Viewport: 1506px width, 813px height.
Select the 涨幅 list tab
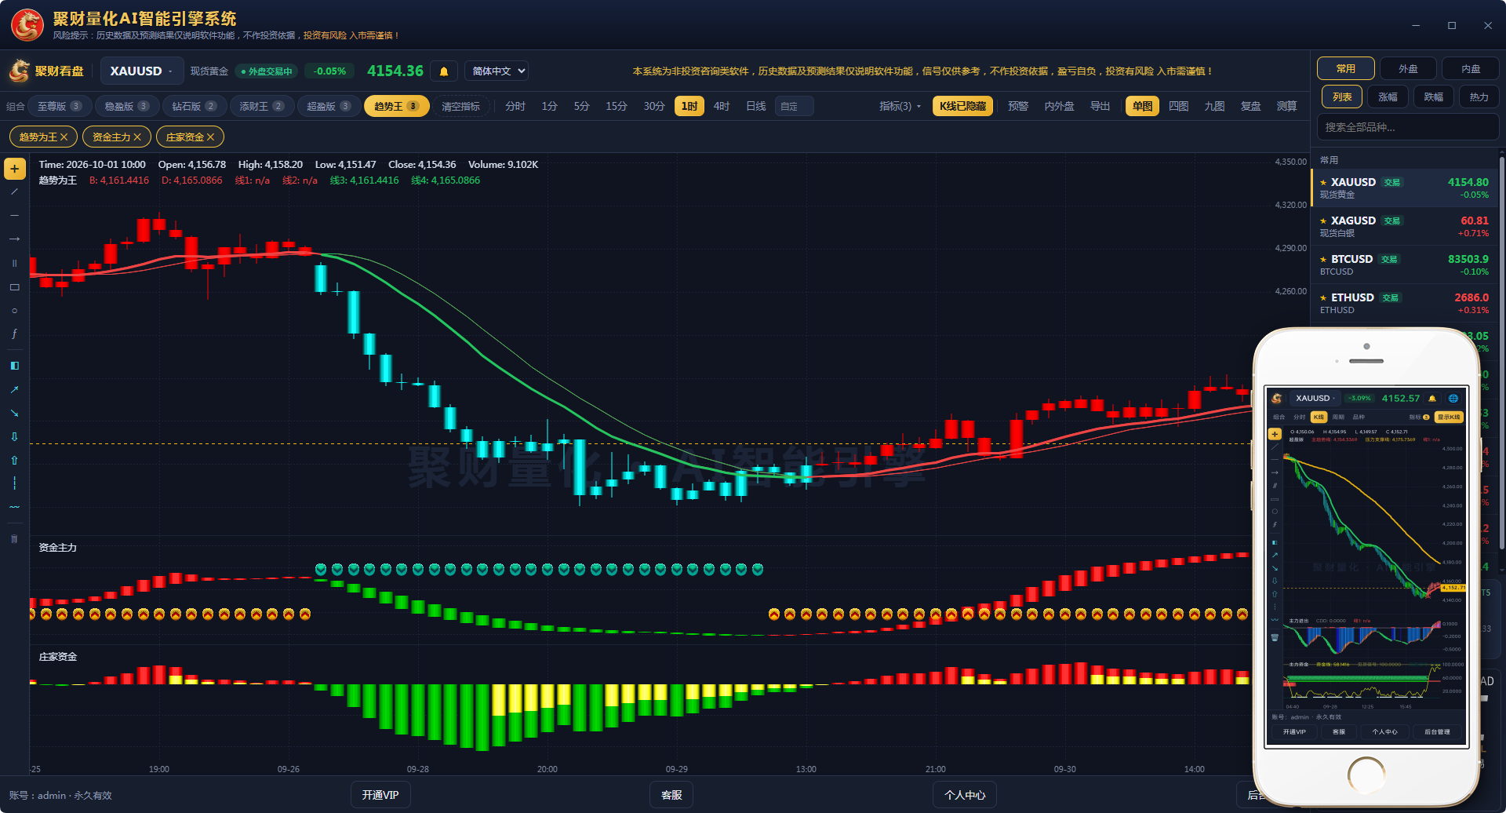(1388, 97)
